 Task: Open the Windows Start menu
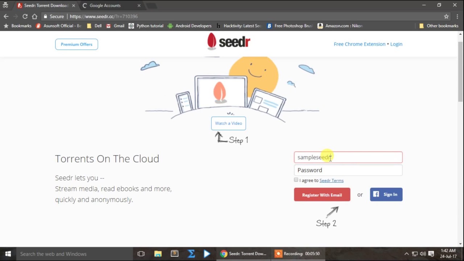pyautogui.click(x=8, y=254)
